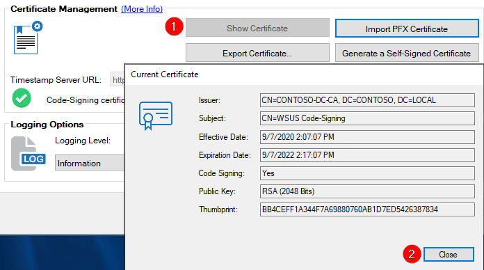484x270 pixels.
Task: Click the Expiration Date field
Action: [367, 155]
